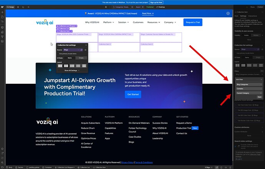Switch to the Settings tab
The height and width of the screenshot is (169, 265).
pos(243,16)
